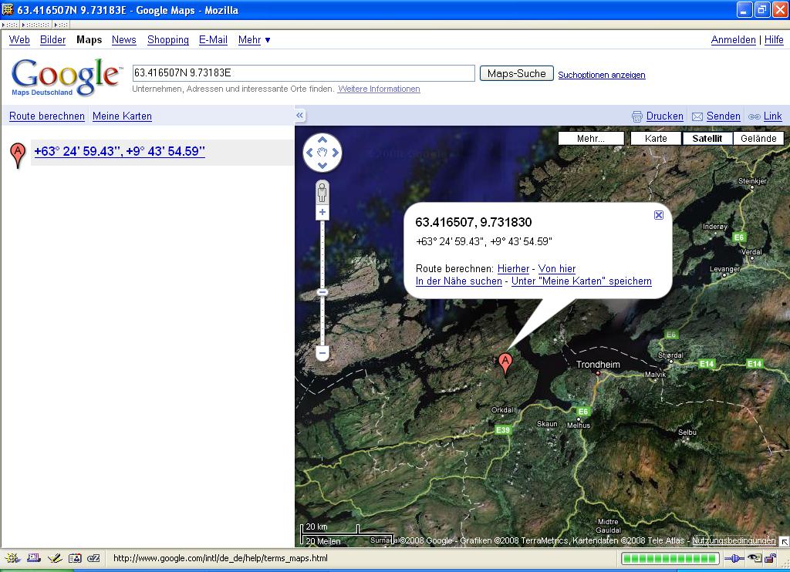Pan the map right with arrow
Viewport: 790px width, 572px height.
coord(336,153)
